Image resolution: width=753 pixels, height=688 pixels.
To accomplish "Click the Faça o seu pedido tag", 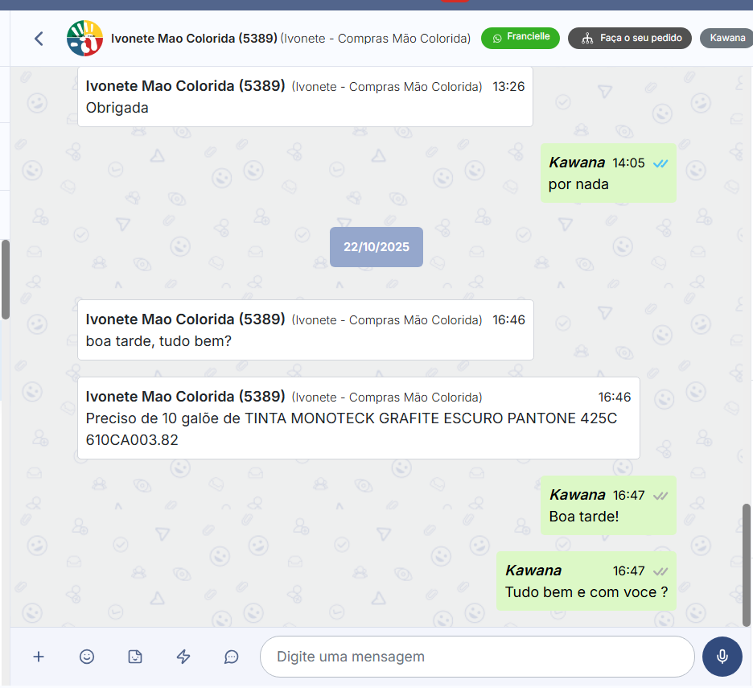I will [x=630, y=38].
